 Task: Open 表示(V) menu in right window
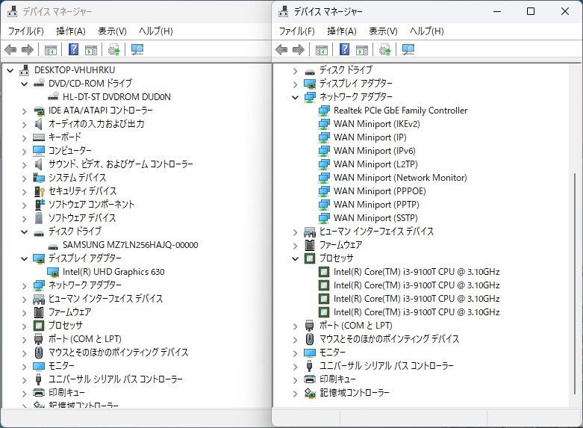click(383, 31)
